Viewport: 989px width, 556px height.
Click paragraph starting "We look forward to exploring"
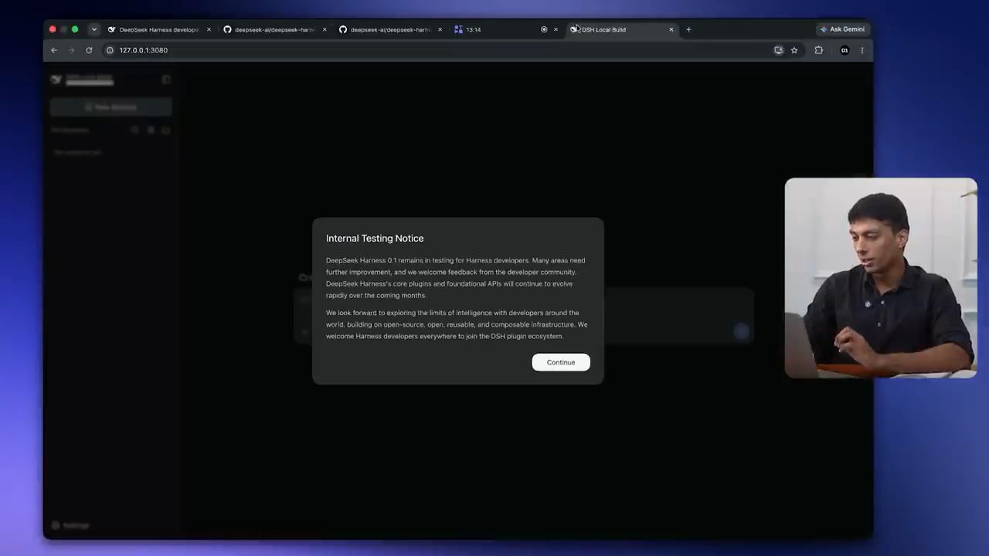point(457,324)
